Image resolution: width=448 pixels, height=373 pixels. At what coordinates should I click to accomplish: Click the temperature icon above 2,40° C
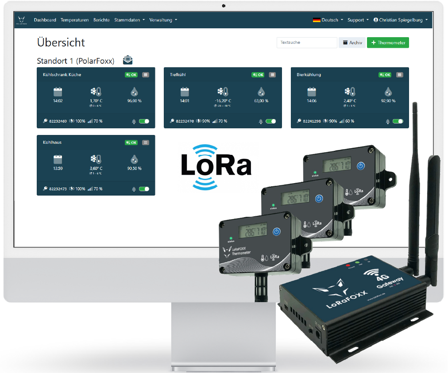pyautogui.click(x=350, y=92)
